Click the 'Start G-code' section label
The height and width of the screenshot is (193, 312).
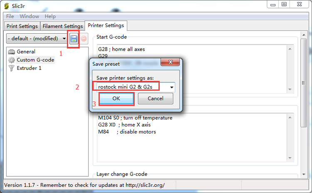(111, 37)
